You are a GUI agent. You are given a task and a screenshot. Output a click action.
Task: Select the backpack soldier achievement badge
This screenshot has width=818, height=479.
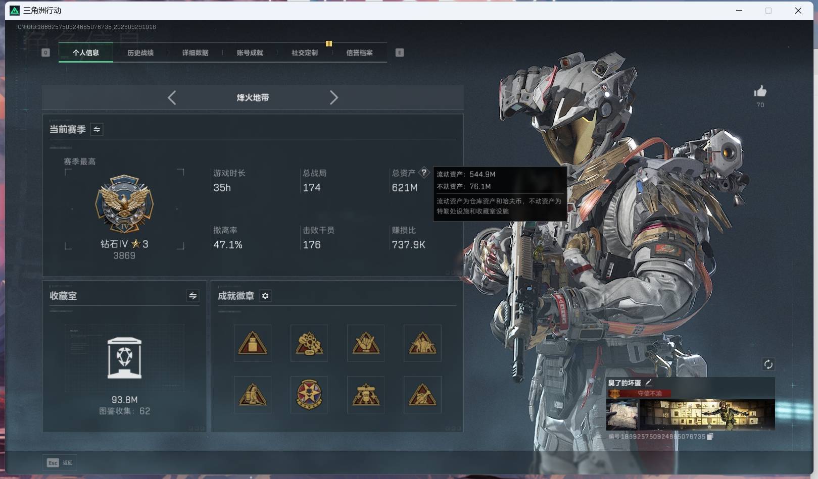(x=253, y=395)
